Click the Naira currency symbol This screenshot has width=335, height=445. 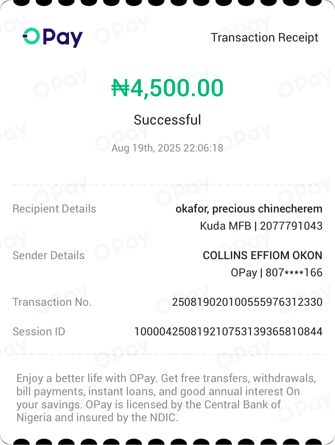(x=120, y=88)
